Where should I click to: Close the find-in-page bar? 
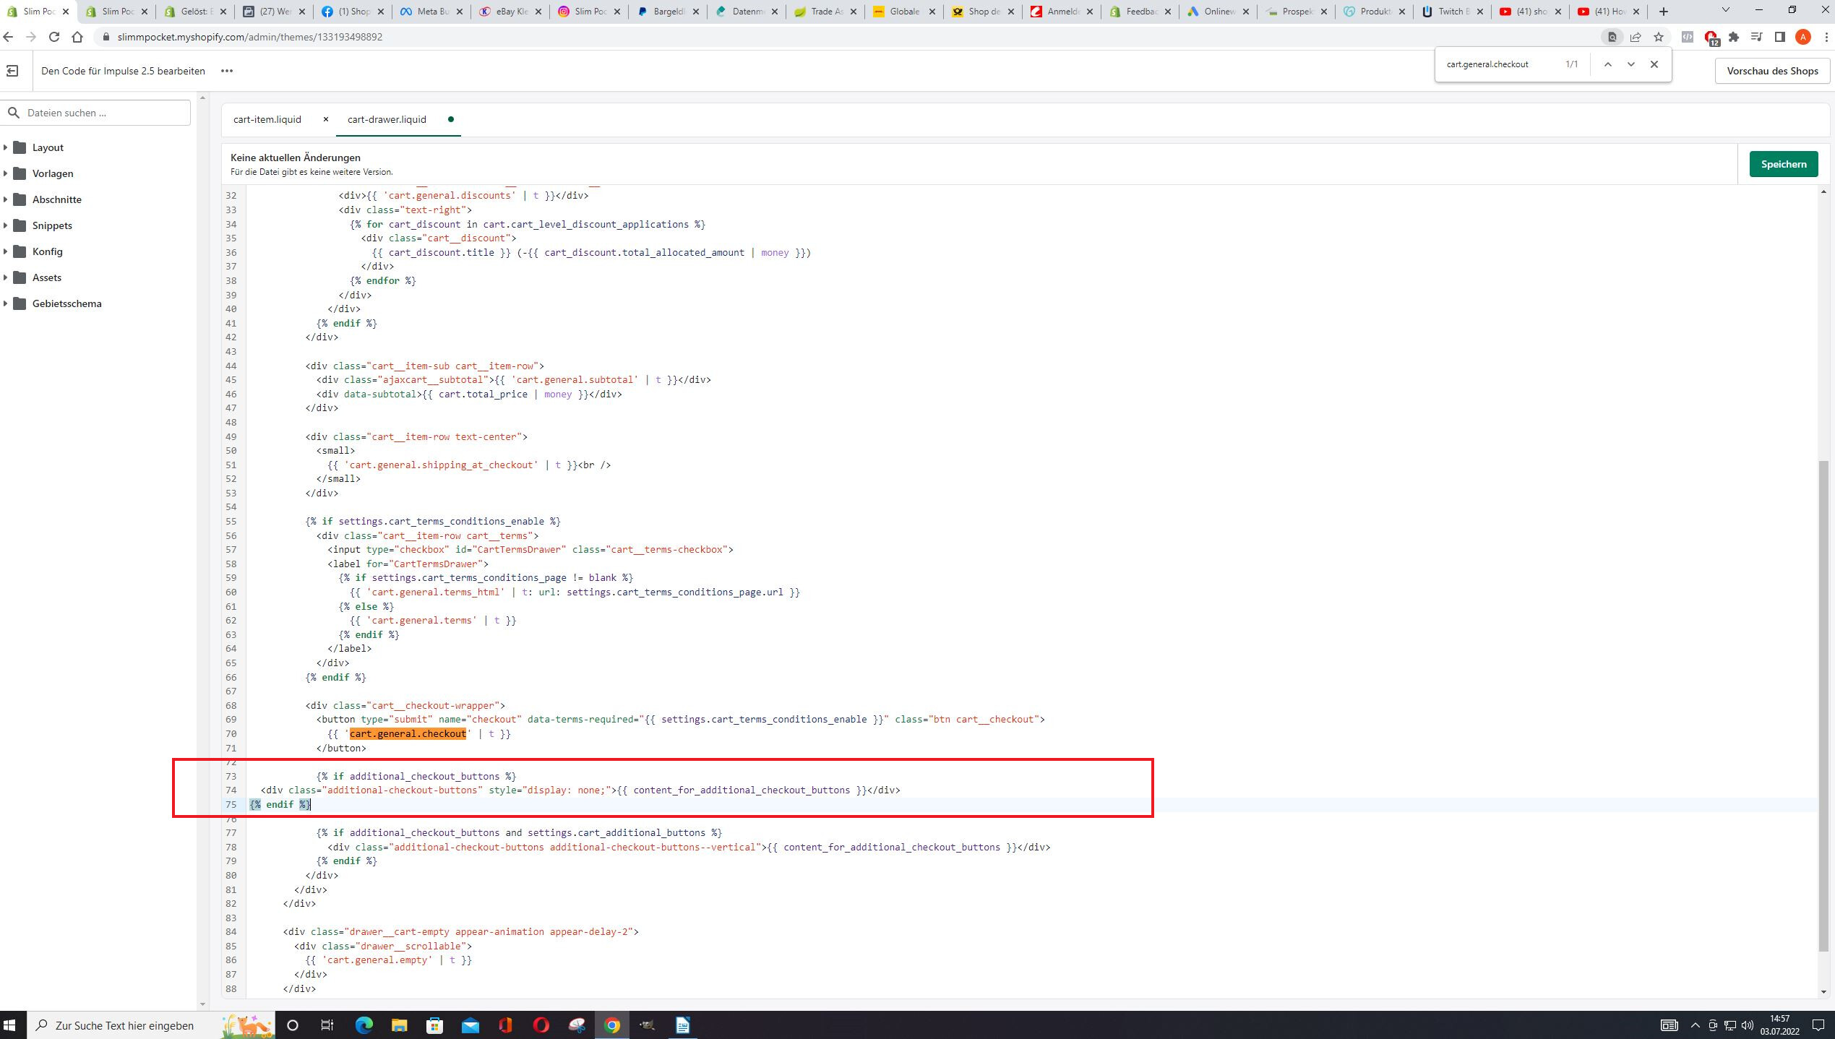point(1654,64)
